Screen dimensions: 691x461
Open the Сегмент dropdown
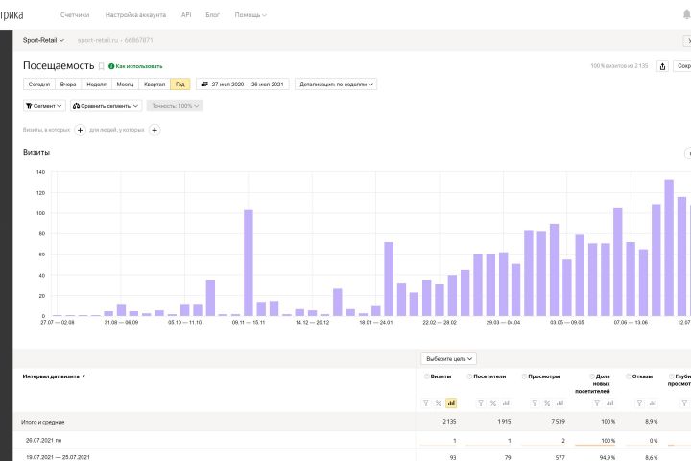[x=42, y=106]
